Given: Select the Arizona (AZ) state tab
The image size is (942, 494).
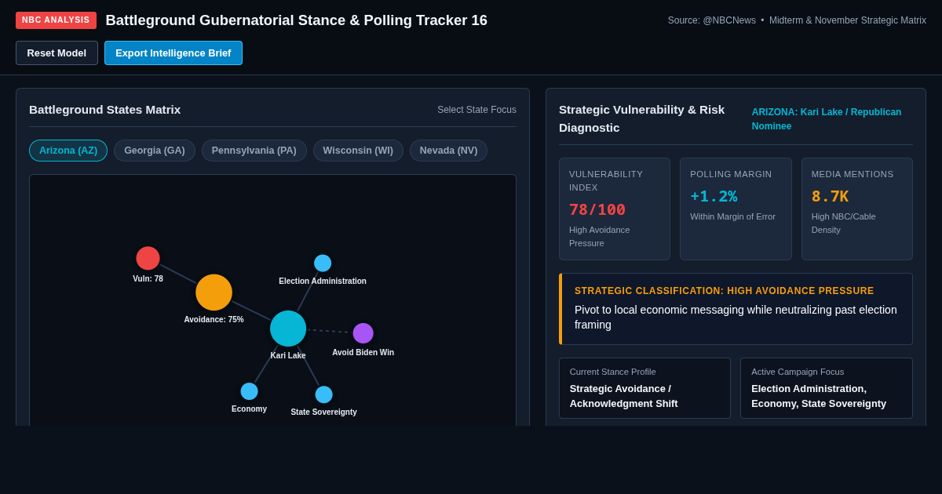Looking at the screenshot, I should point(68,151).
